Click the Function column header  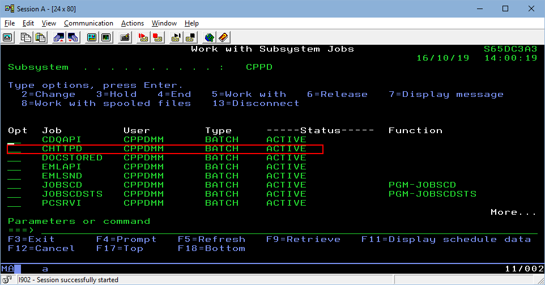tap(415, 131)
